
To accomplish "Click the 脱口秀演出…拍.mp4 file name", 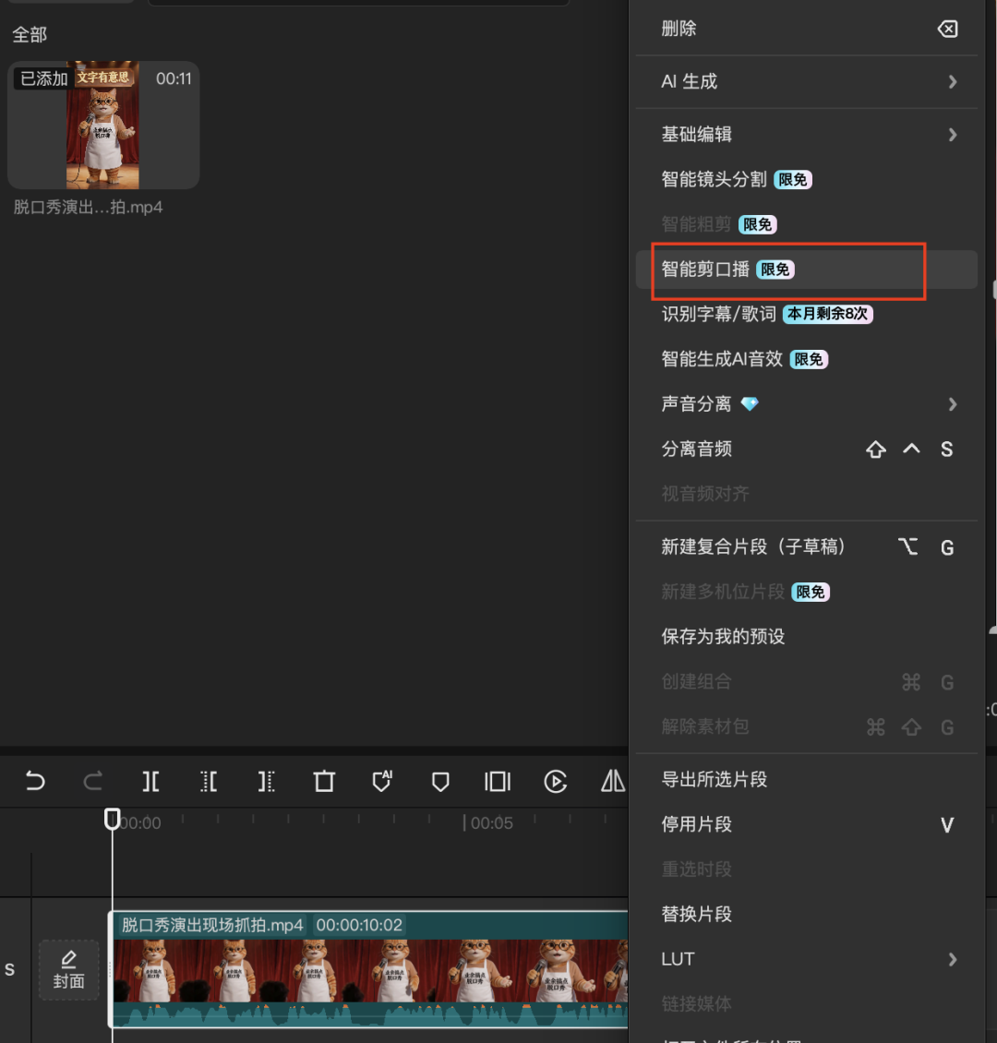I will (x=88, y=207).
